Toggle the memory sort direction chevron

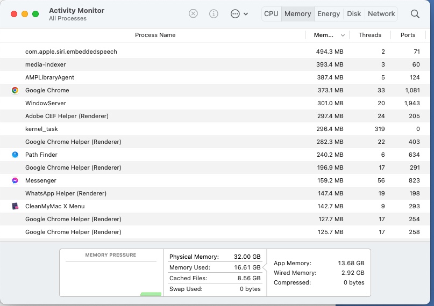coord(343,35)
